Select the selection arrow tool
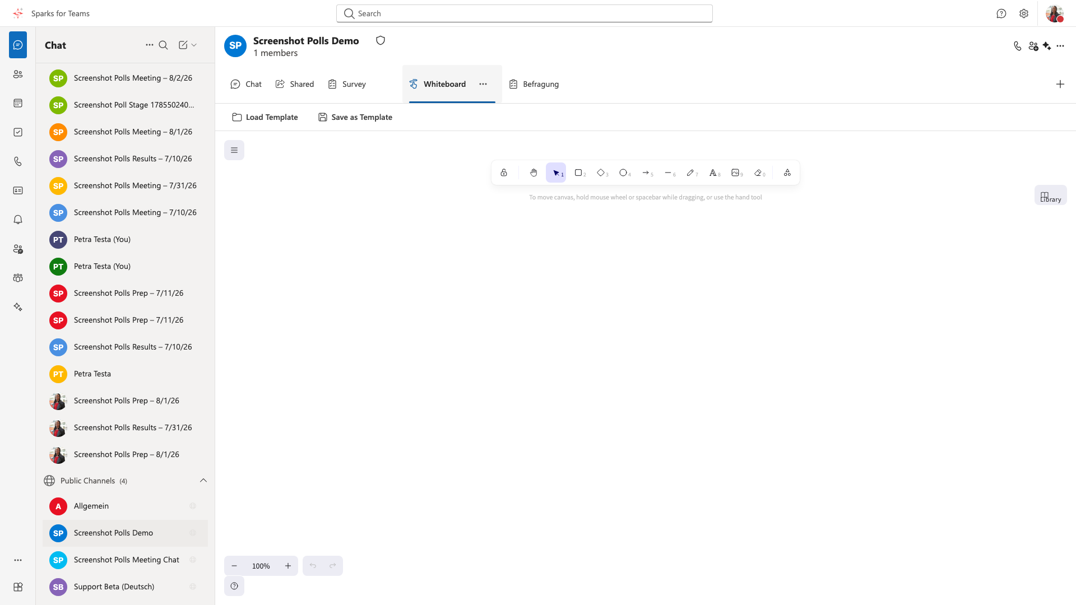Screen dimensions: 1076x605 [556, 173]
